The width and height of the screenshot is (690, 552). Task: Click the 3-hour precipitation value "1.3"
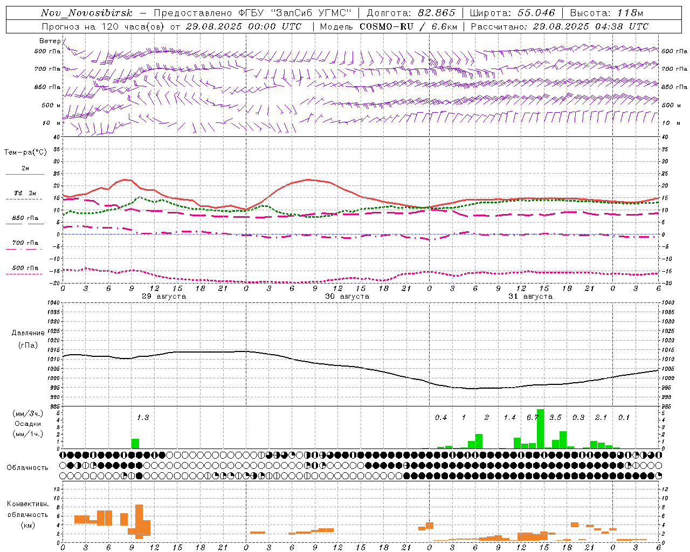pyautogui.click(x=143, y=418)
